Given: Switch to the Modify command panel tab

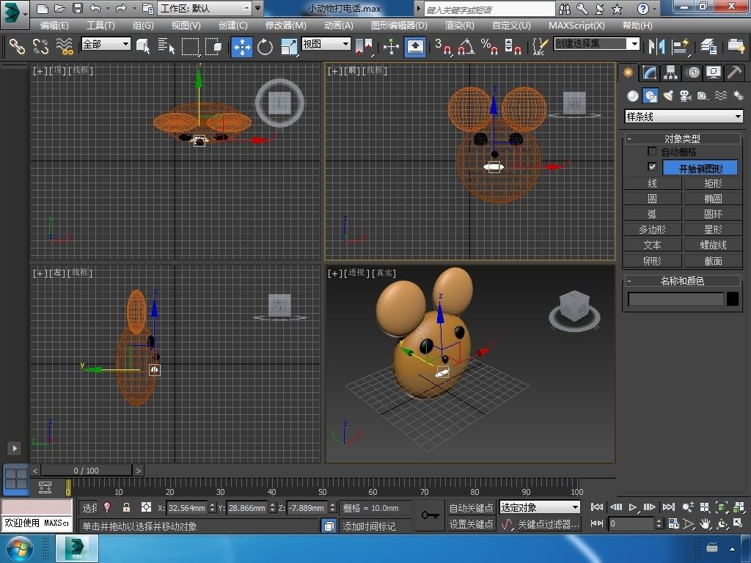Looking at the screenshot, I should 648,73.
